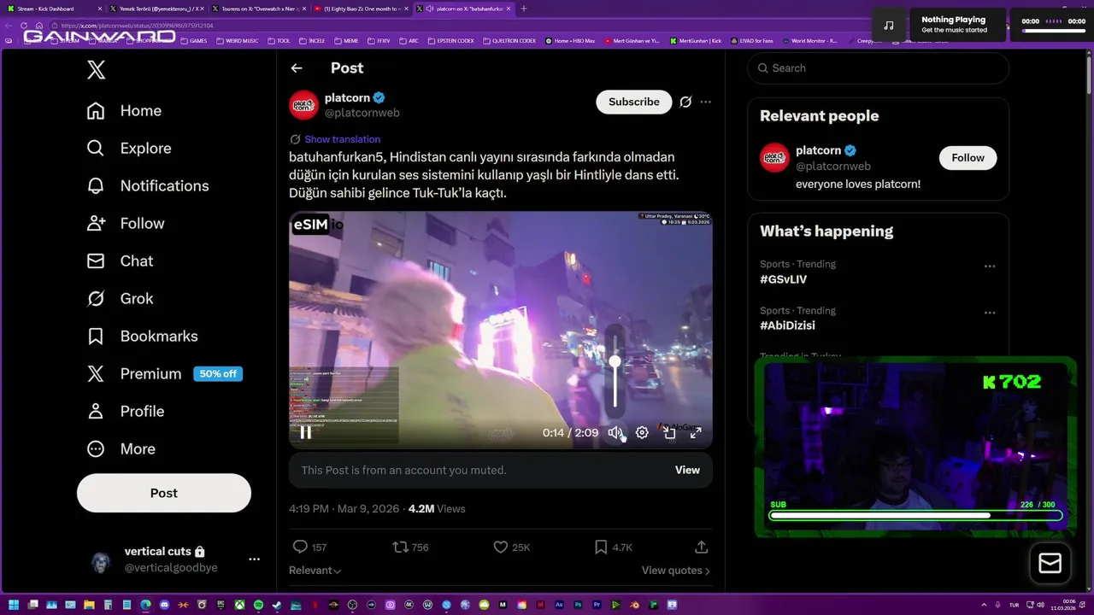Open Follow page in sidebar
Screen dimensions: 1094x615
click(x=126, y=223)
